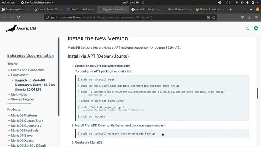Screen dimensions: 261x147
Task: Click the volume speaker icon in top bar
Action: tap(242, 2)
